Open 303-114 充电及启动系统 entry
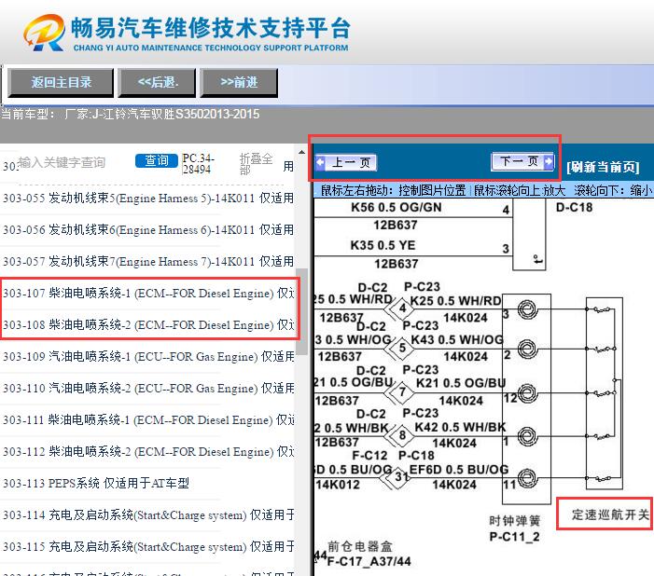654x576 pixels. [147, 514]
